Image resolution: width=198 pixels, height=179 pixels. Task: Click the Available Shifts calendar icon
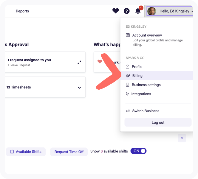12,152
